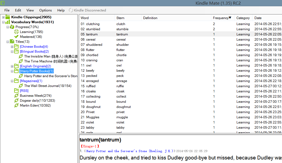The height and width of the screenshot is (163, 282).
Task: Sort by the Stem column header
Action: pos(128,18)
